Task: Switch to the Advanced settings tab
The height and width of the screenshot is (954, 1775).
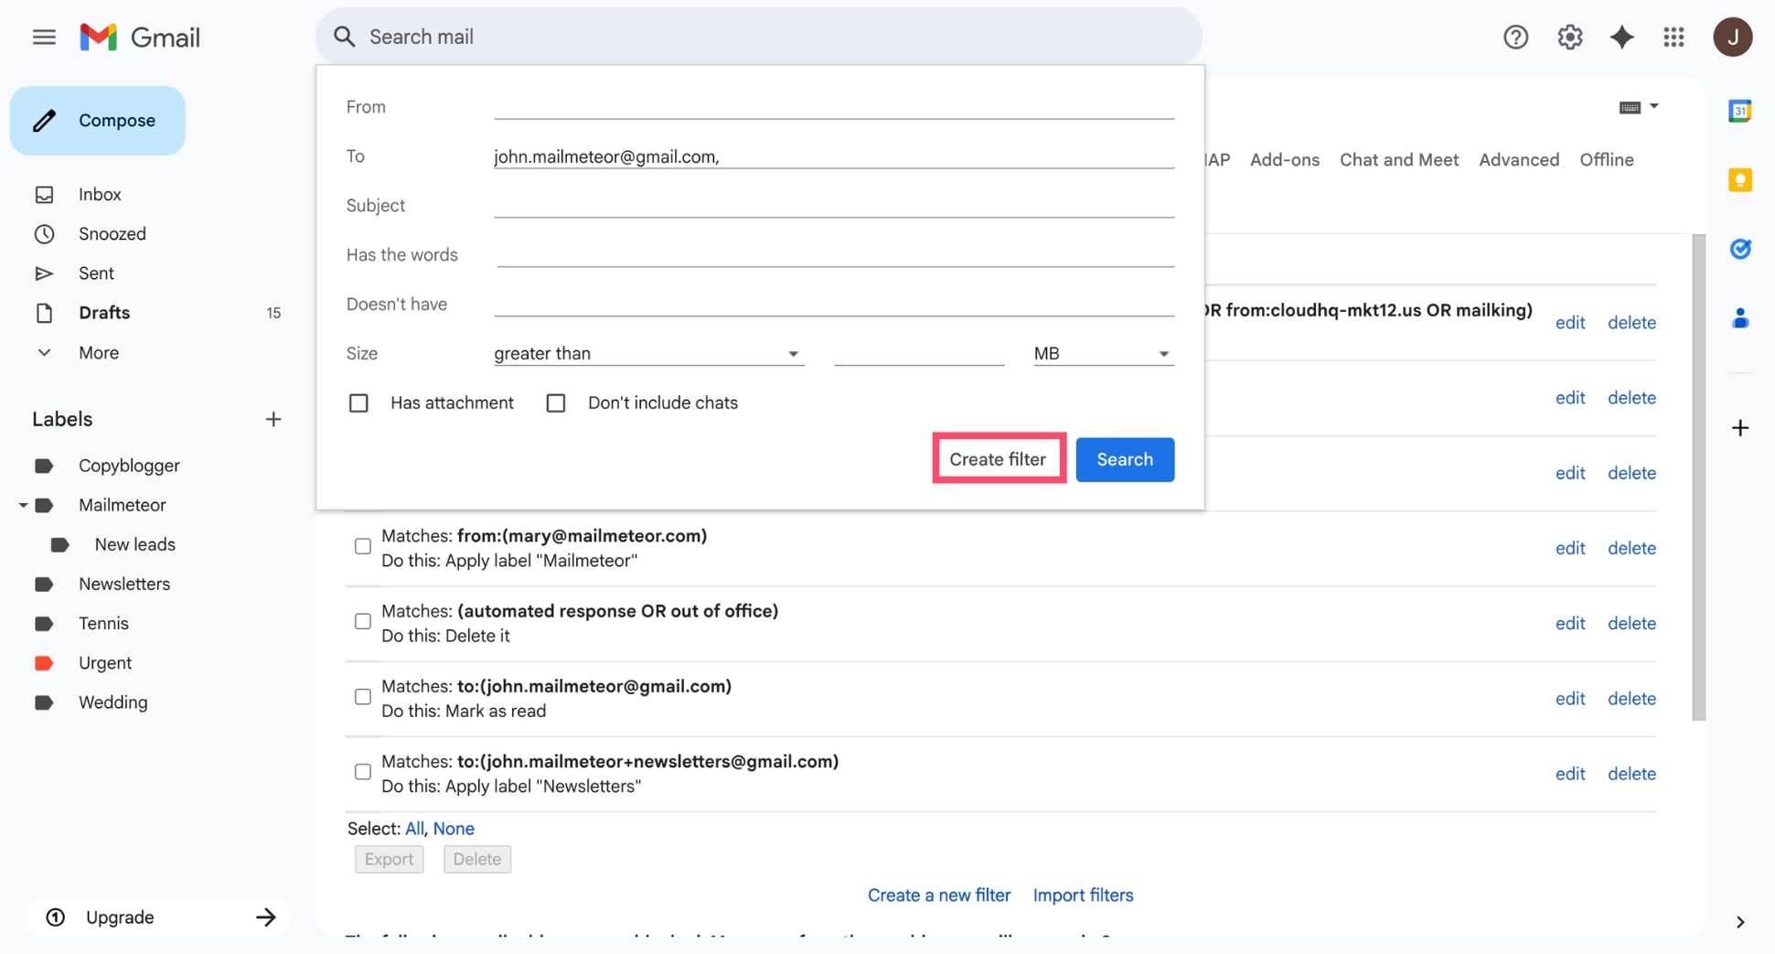Action: (1519, 159)
